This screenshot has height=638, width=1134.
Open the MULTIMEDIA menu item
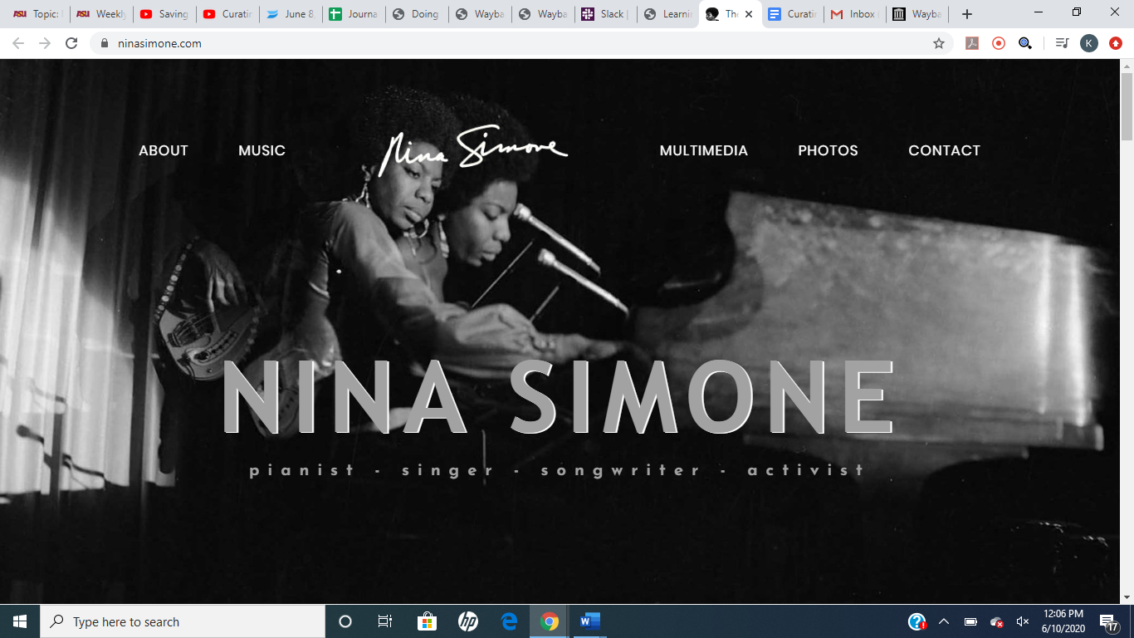tap(703, 150)
